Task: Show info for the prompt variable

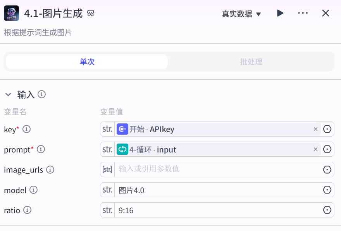Action: point(41,149)
